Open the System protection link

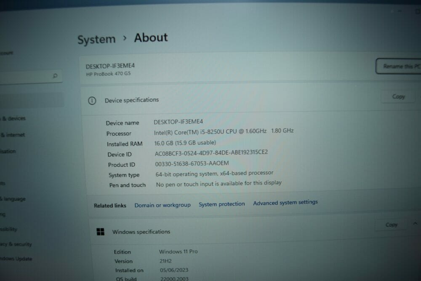pos(222,204)
